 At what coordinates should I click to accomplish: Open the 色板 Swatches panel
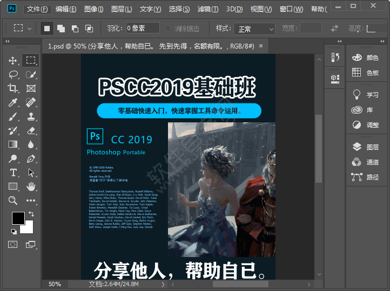366,72
